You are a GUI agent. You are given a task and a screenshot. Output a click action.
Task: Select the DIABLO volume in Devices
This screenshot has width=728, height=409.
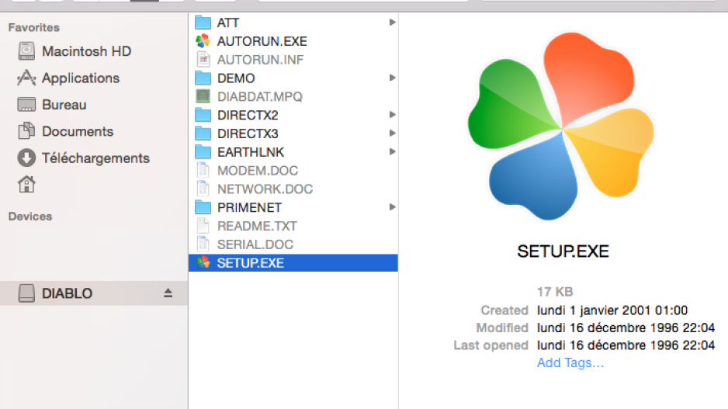tap(68, 293)
